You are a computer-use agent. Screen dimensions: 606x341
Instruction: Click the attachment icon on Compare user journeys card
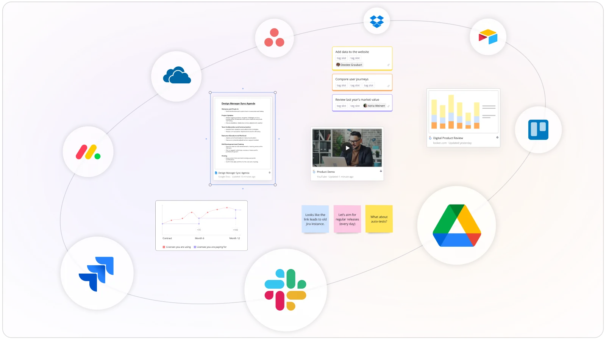point(388,86)
